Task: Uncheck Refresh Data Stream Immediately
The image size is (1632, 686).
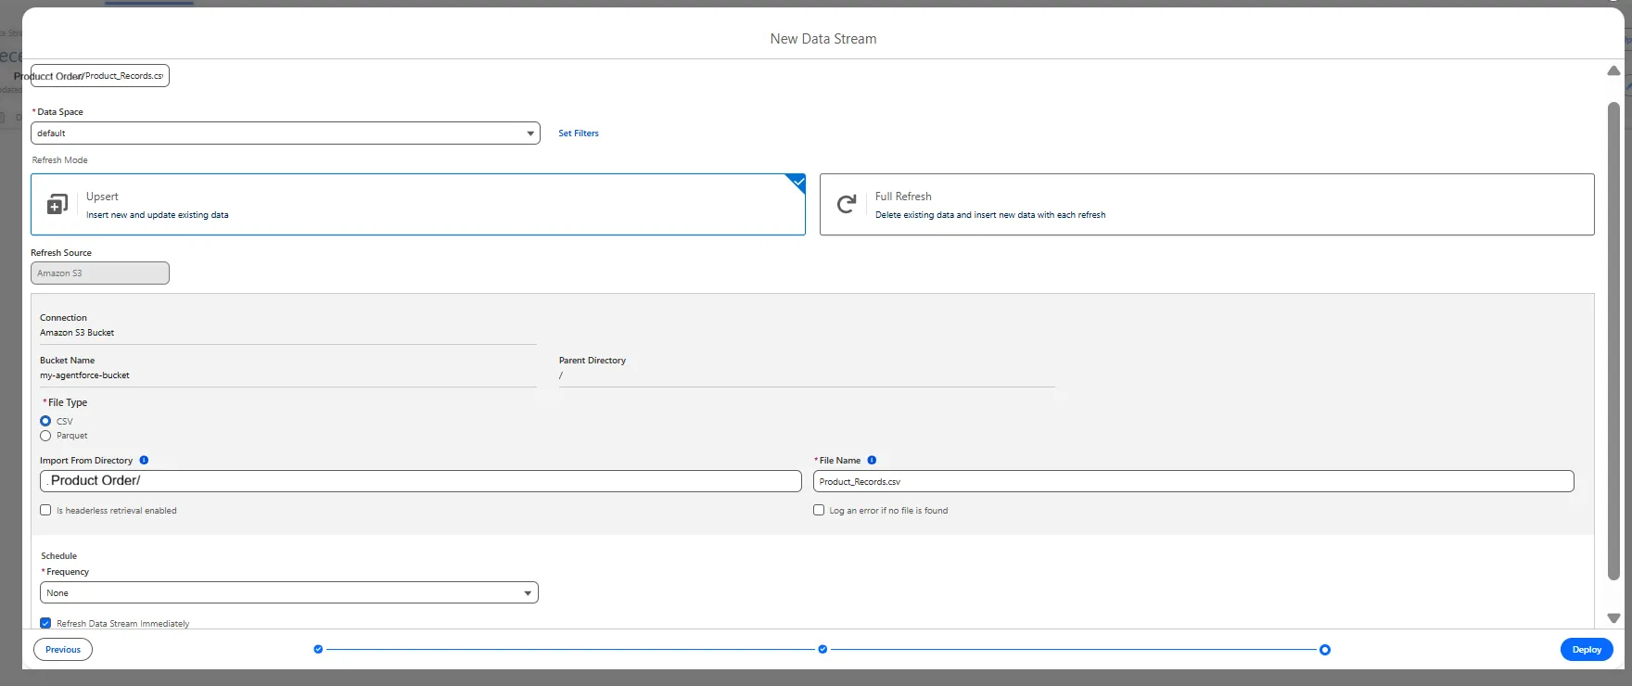Action: tap(45, 623)
